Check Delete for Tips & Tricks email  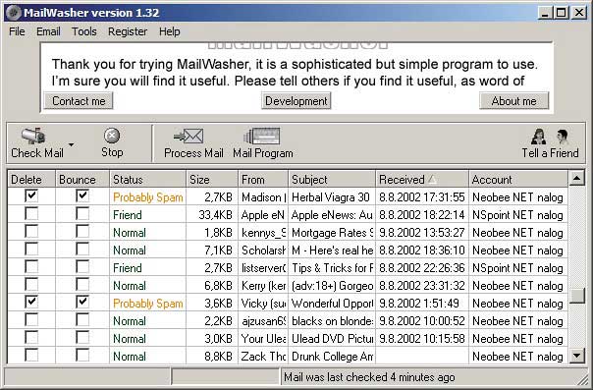pos(31,266)
